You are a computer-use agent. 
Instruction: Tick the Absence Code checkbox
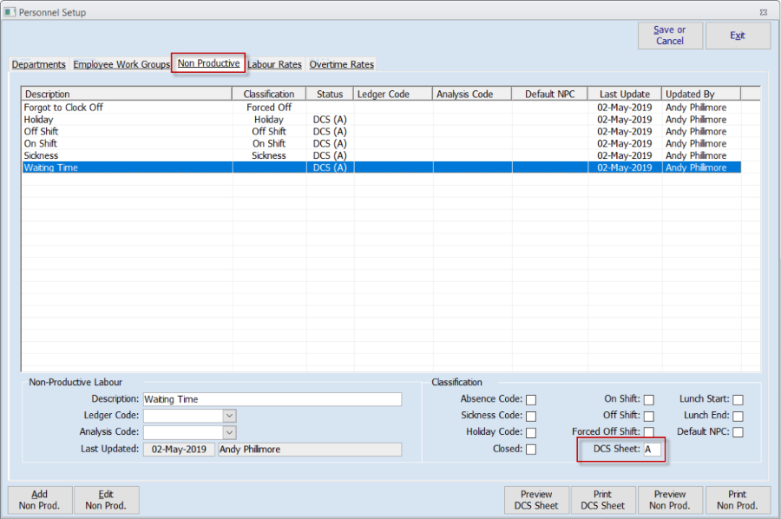click(x=531, y=400)
